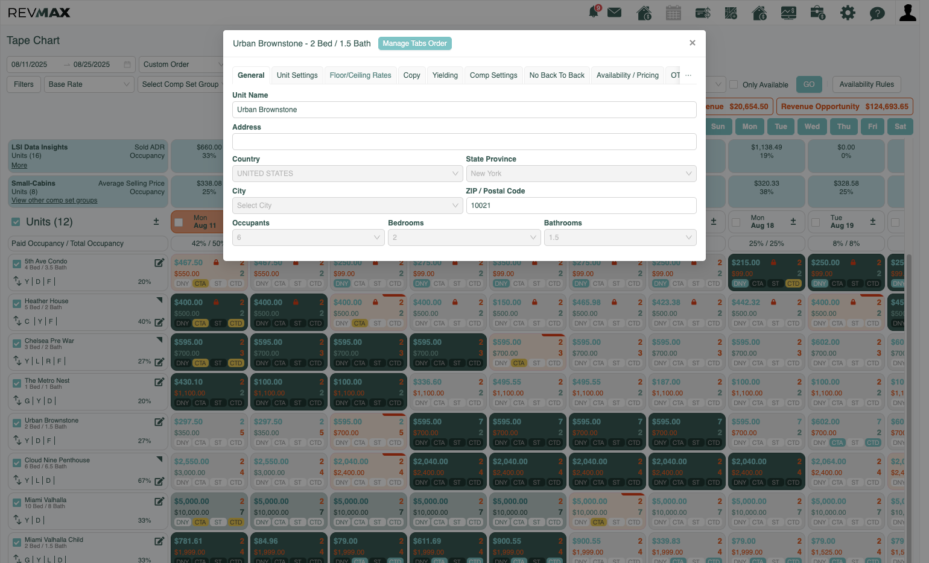Viewport: 929px width, 563px height.
Task: Click the Filters button
Action: click(x=24, y=84)
